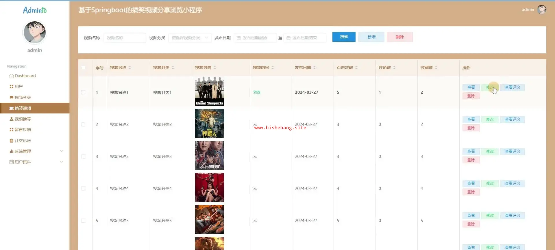Viewport: 555px width, 250px height.
Task: Go to the 用户 menu item
Action: [x=35, y=87]
